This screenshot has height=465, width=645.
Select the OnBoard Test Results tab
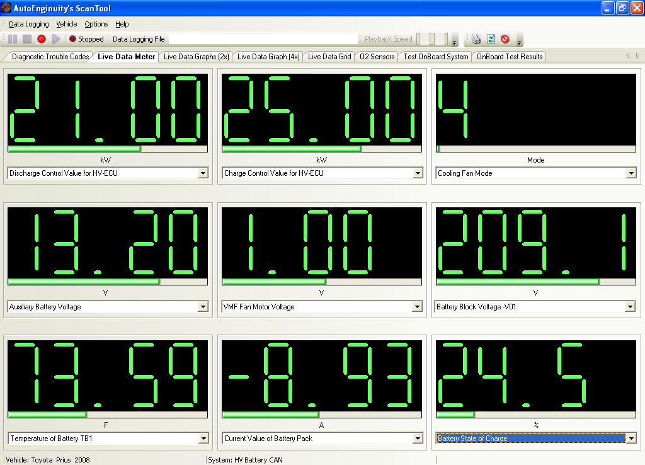pos(509,57)
